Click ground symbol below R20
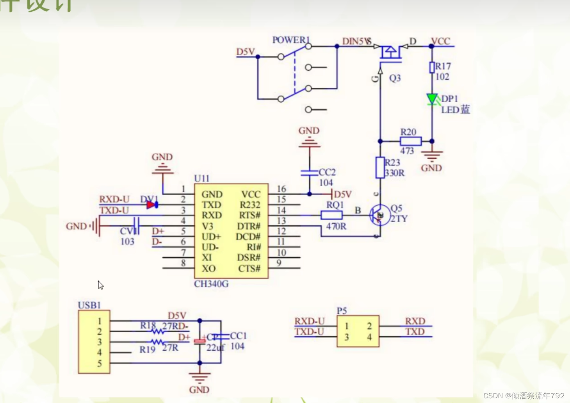570x403 pixels. (432, 155)
